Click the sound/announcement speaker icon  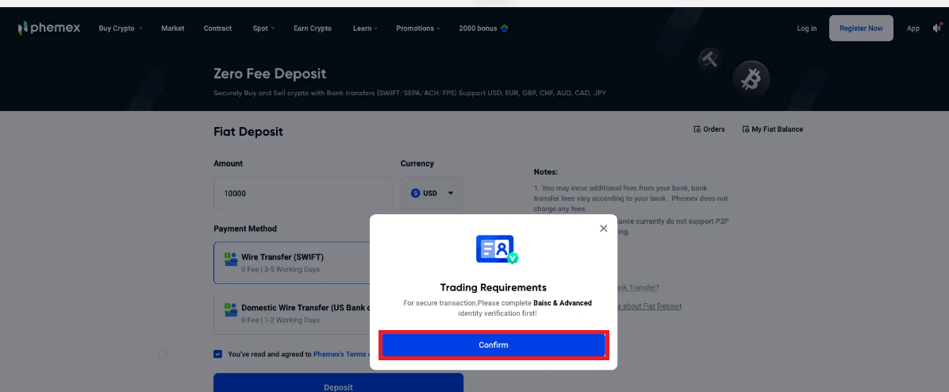937,29
